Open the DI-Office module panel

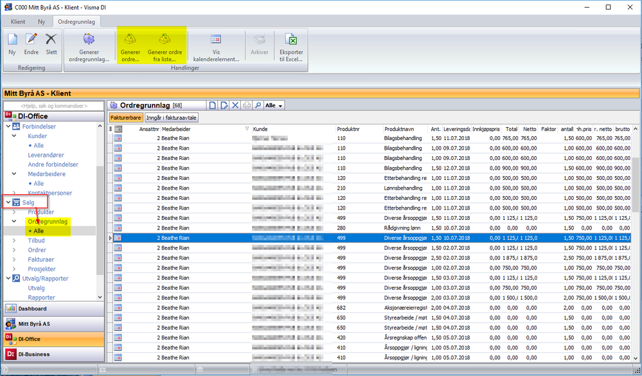(x=53, y=339)
